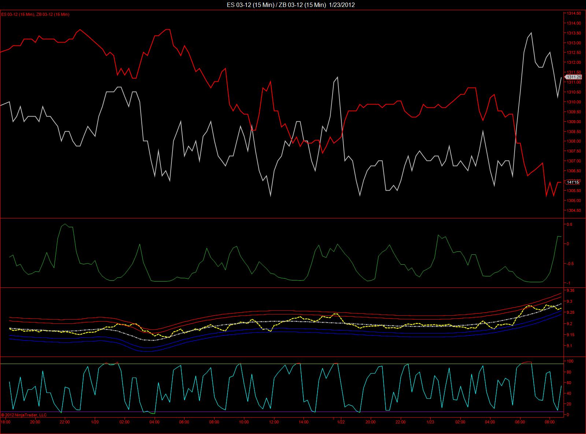Image resolution: width=586 pixels, height=434 pixels.
Task: Click the 1305.00 price axis label
Action: click(x=574, y=201)
